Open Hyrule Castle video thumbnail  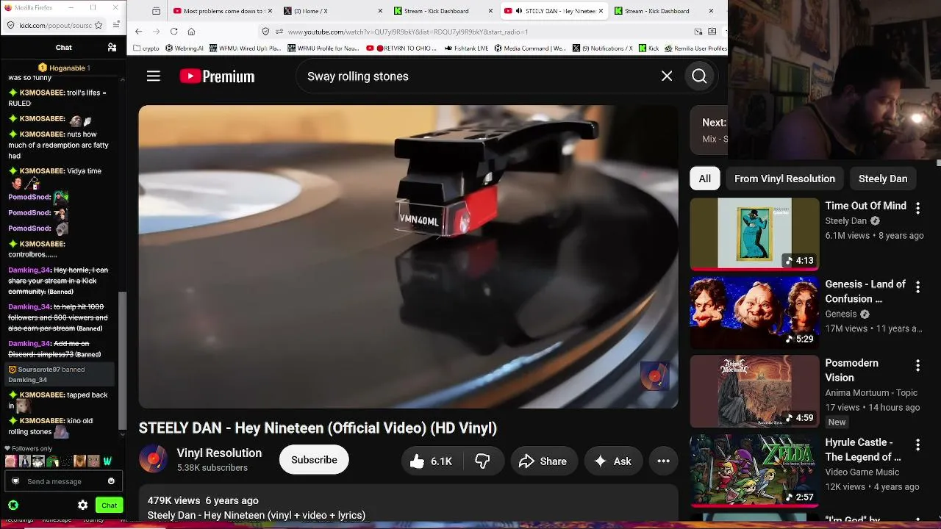[x=754, y=470]
